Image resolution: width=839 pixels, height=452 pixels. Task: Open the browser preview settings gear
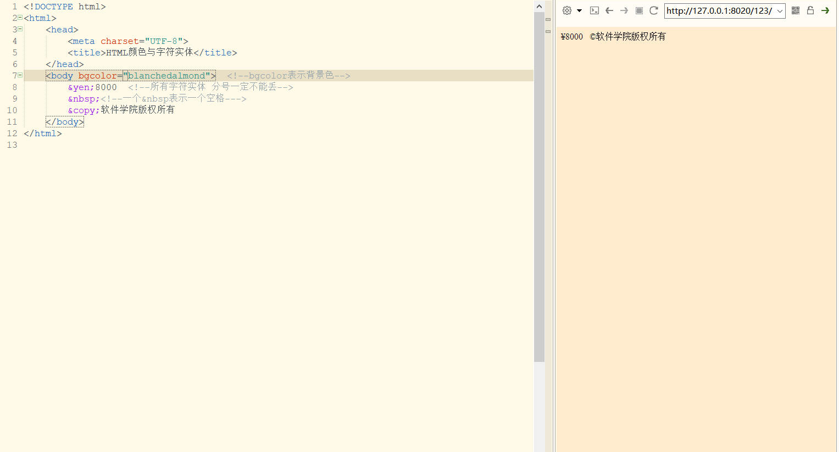(x=567, y=10)
